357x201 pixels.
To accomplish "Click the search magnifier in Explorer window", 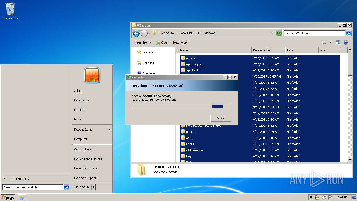I will pos(349,33).
